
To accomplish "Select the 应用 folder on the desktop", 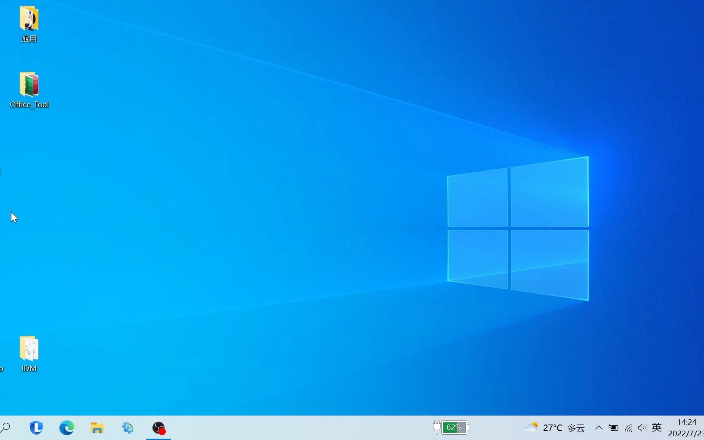I will (x=29, y=24).
